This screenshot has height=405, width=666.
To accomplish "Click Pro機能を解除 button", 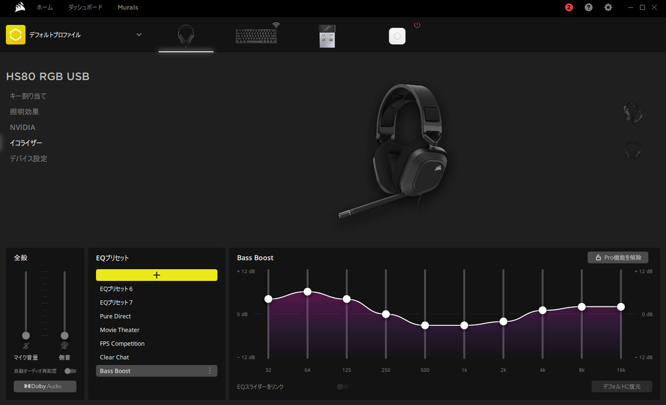I will 618,258.
